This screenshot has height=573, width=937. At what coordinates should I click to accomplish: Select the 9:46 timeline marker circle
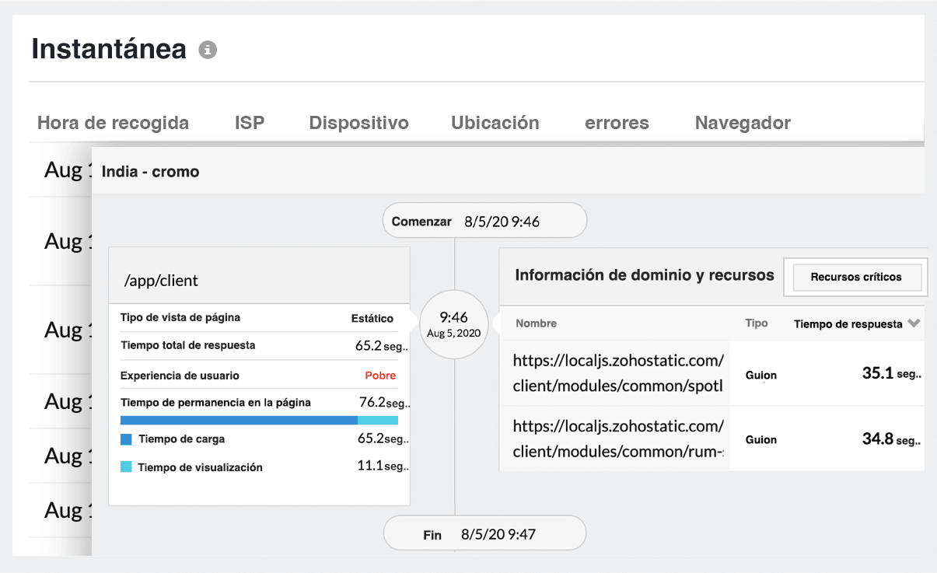(x=453, y=324)
